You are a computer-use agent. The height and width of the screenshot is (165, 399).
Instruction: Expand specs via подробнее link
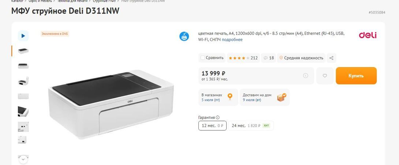coord(232,40)
